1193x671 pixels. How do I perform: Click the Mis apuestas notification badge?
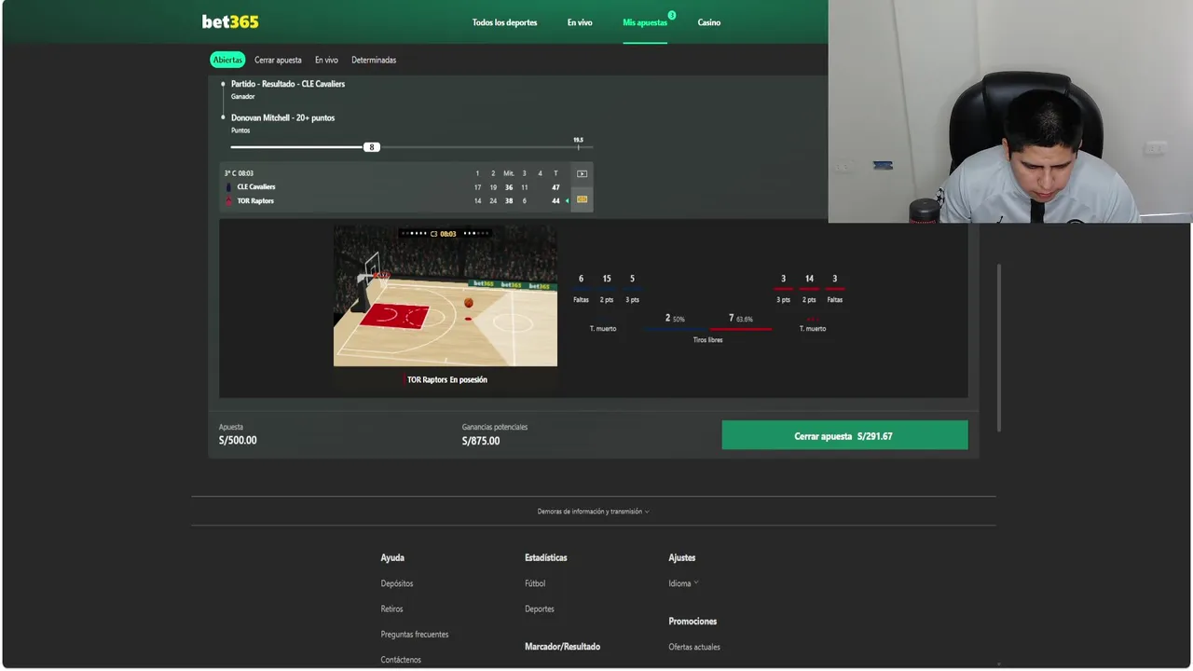[671, 15]
